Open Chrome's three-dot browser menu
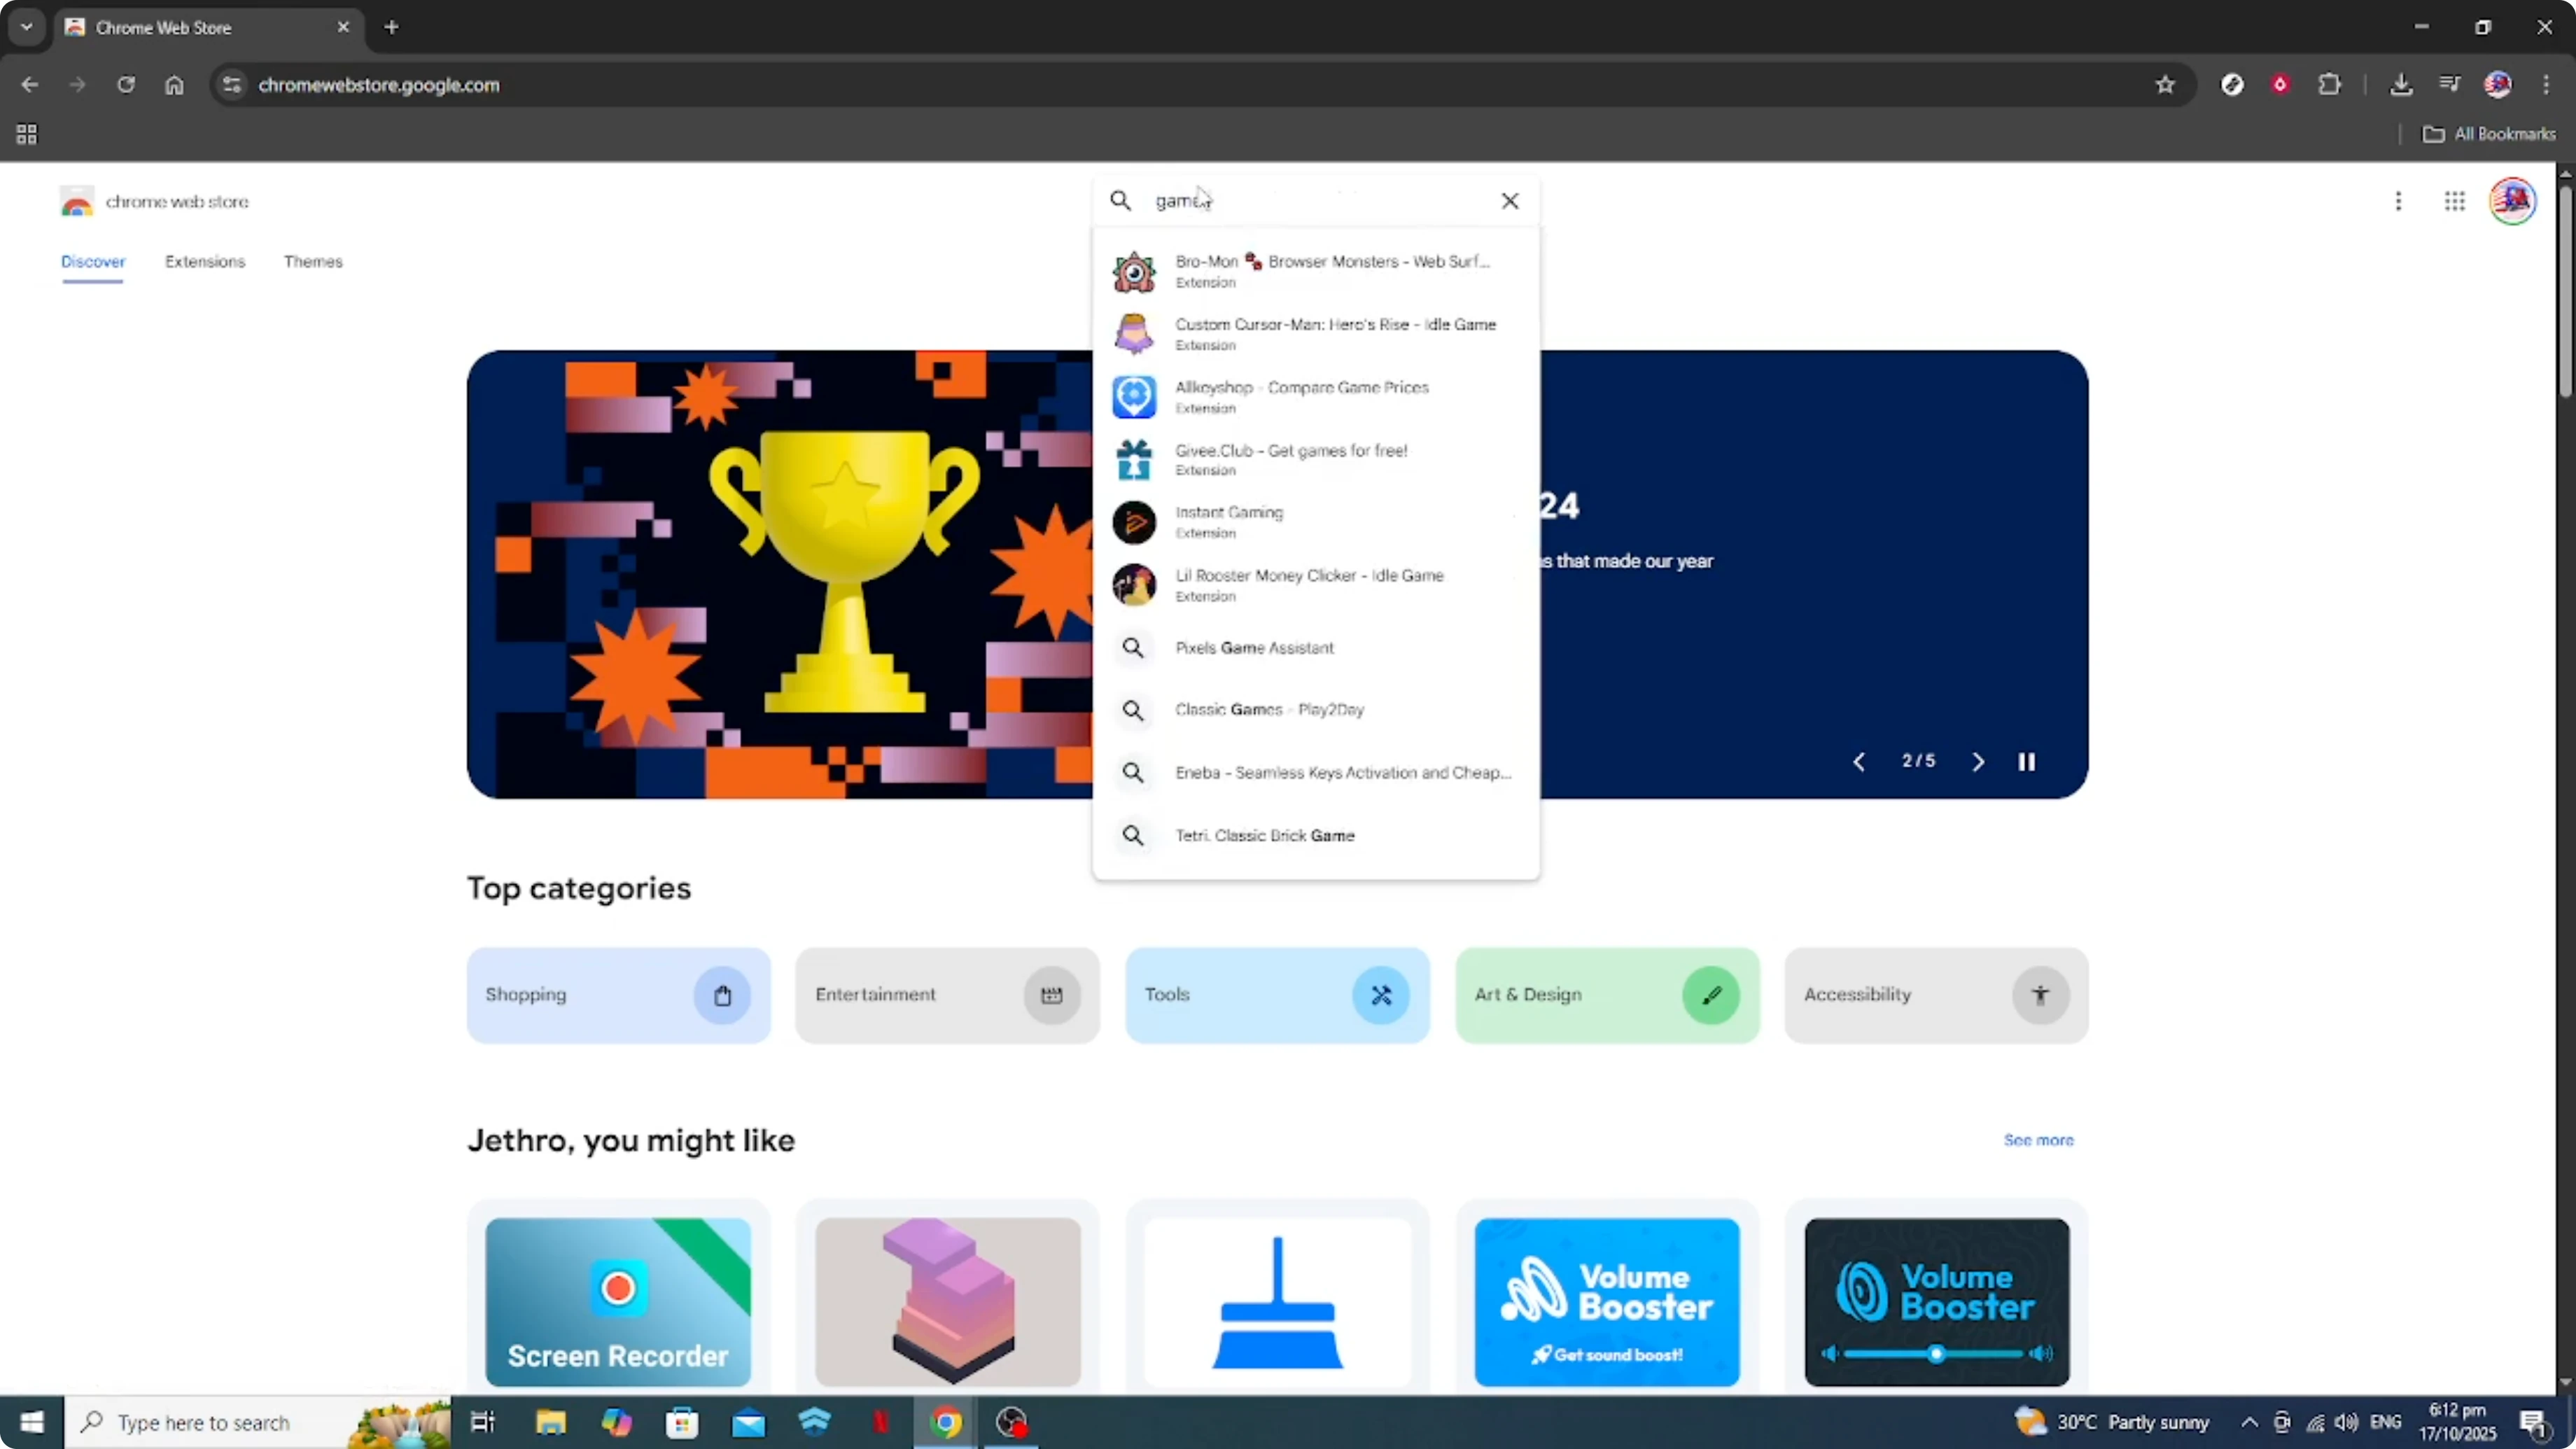 (x=2548, y=84)
